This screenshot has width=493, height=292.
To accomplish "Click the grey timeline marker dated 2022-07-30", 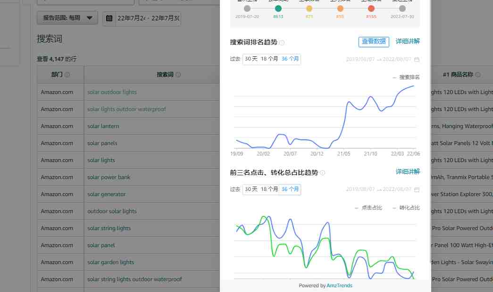I will pos(402,9).
